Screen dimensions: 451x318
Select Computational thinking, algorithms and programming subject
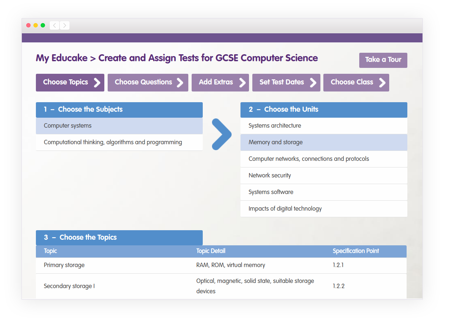[119, 142]
